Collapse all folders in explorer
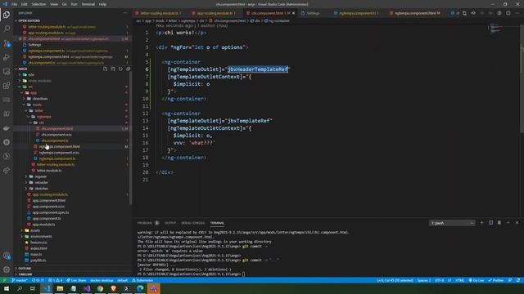This screenshot has width=524, height=294. (x=128, y=69)
